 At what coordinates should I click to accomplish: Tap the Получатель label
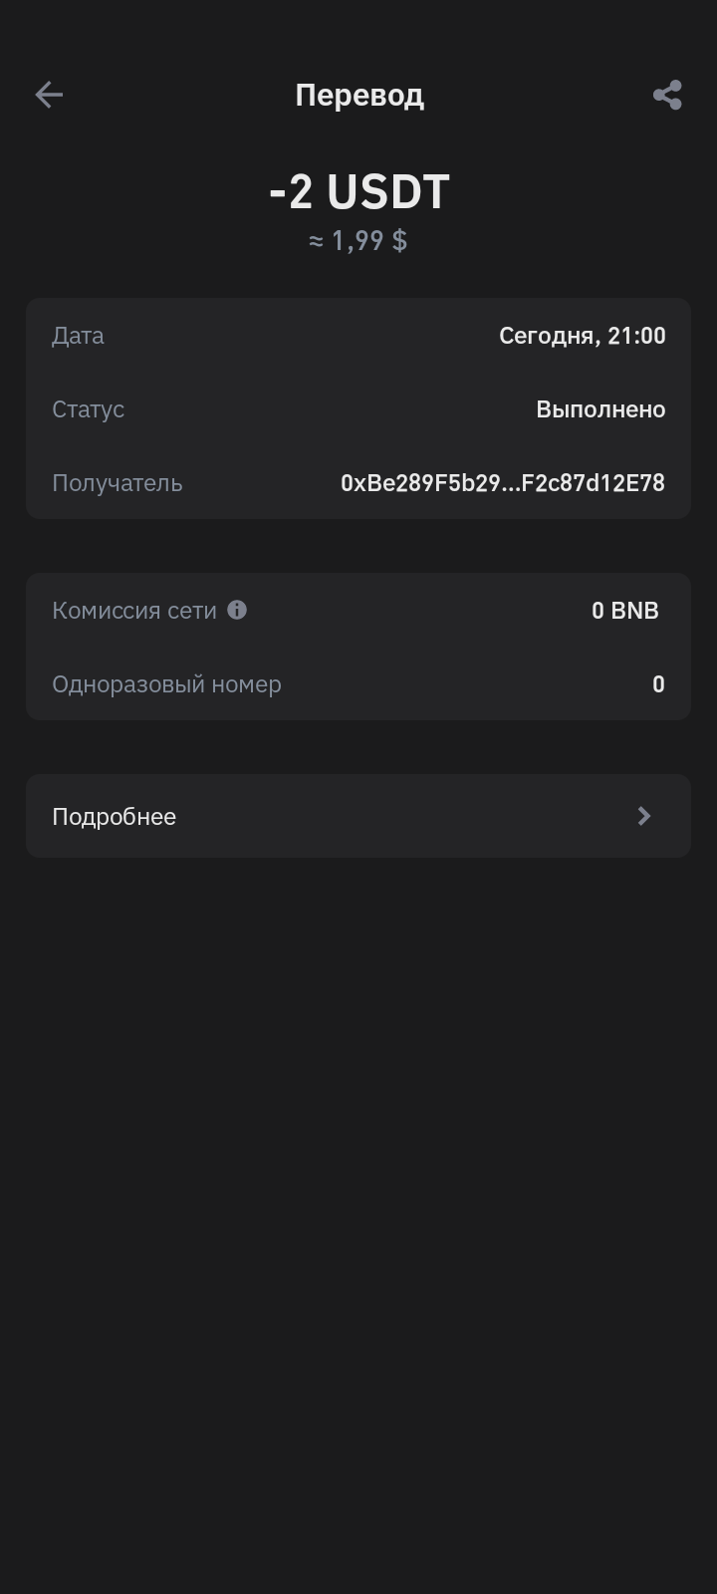pyautogui.click(x=118, y=483)
